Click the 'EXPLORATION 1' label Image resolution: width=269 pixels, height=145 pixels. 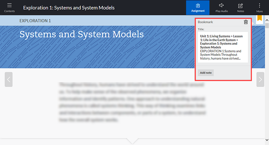35,21
